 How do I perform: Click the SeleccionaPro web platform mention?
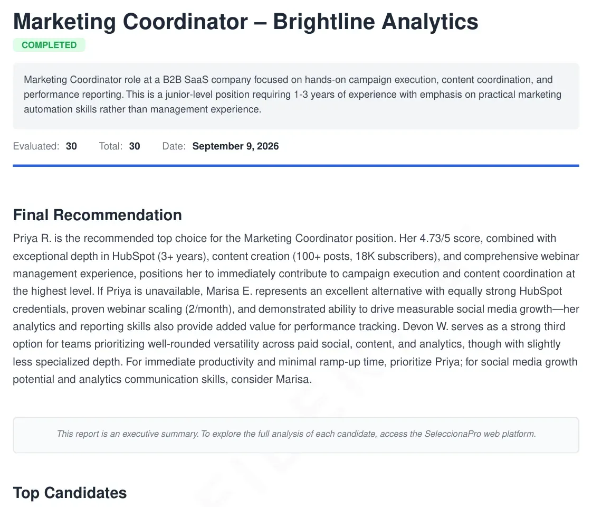pos(480,434)
